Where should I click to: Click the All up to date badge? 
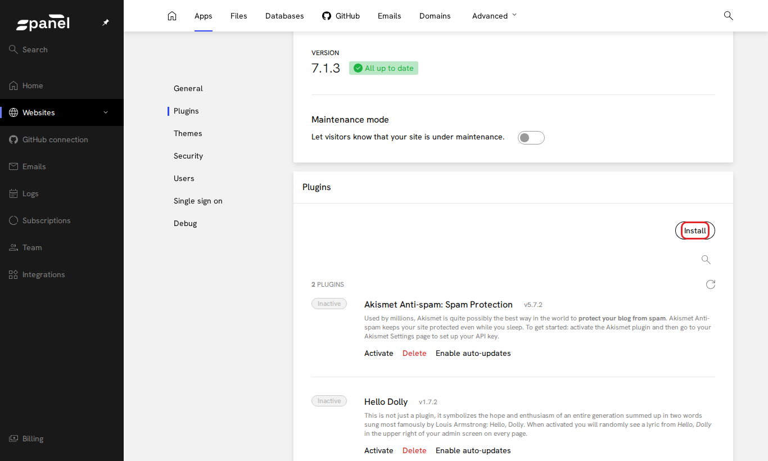(383, 68)
